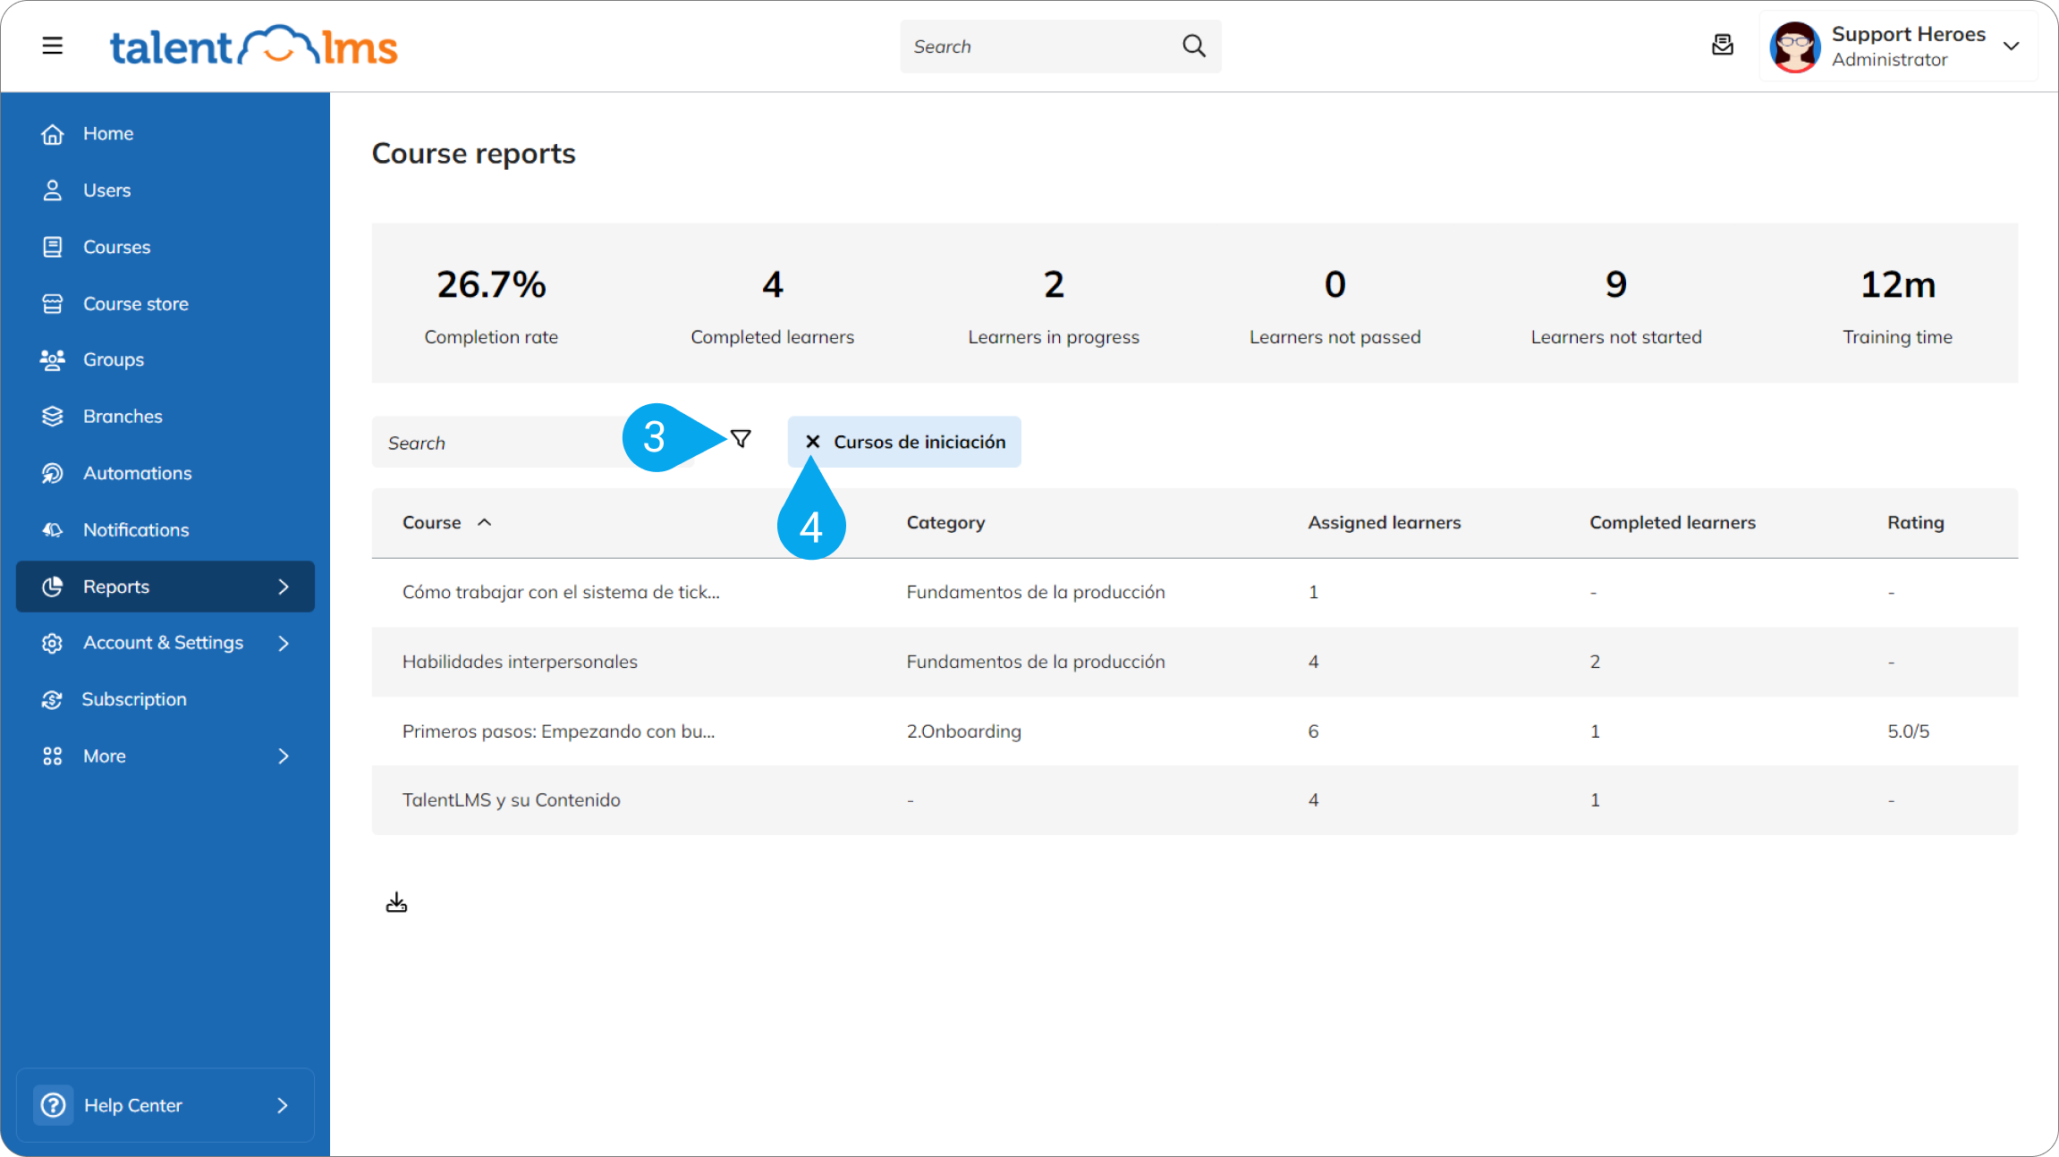Open the filter funnel icon
The height and width of the screenshot is (1157, 2059).
click(x=741, y=439)
